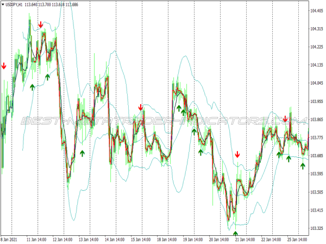The image size is (326, 244).
Task: Click the 15 Jan 14:00 time label
Action: [x=141, y=240]
